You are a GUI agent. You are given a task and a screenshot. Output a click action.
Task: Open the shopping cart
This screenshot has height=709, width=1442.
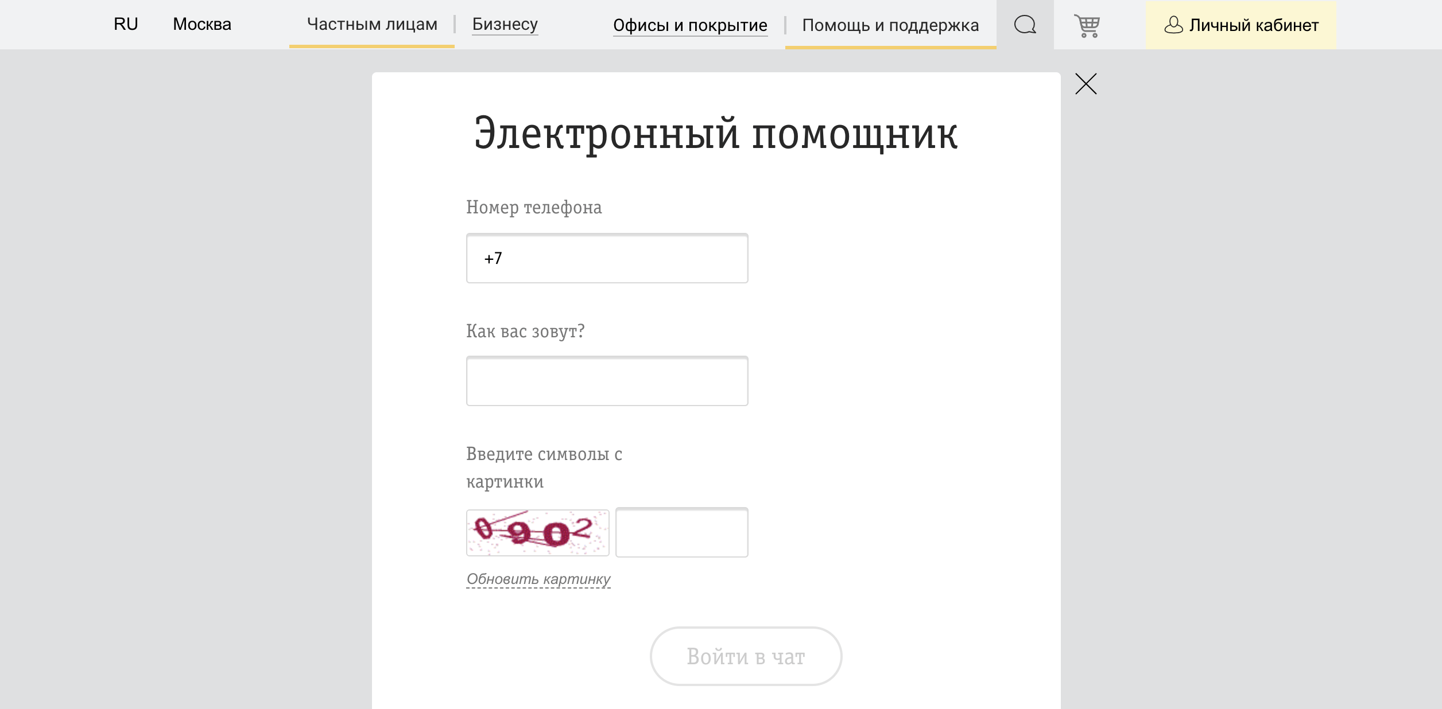pyautogui.click(x=1087, y=25)
